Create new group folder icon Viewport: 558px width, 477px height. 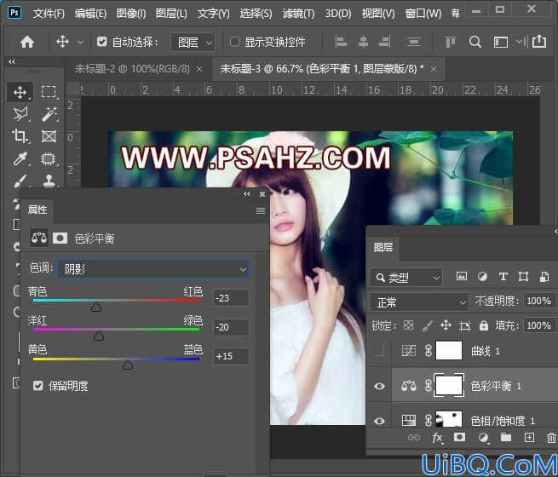click(x=506, y=437)
